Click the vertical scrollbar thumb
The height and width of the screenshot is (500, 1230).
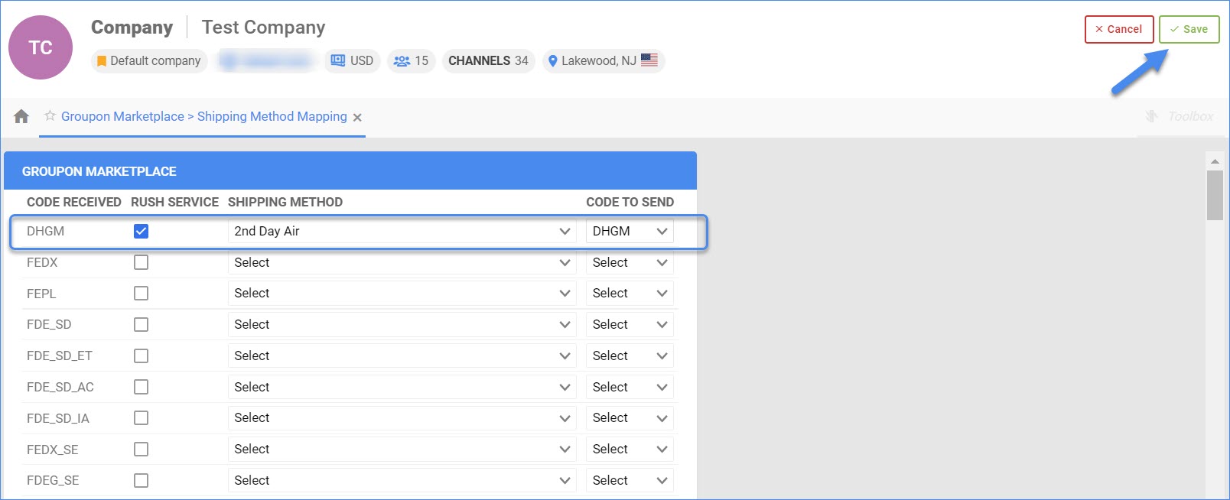coord(1215,195)
